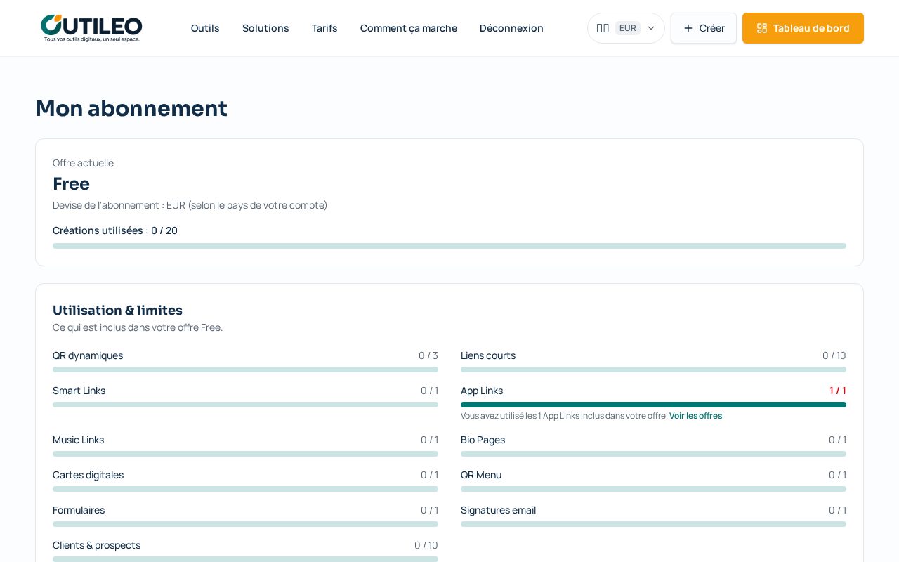Click the Signatures email 0 / 1 value
Image resolution: width=899 pixels, height=562 pixels.
(838, 510)
